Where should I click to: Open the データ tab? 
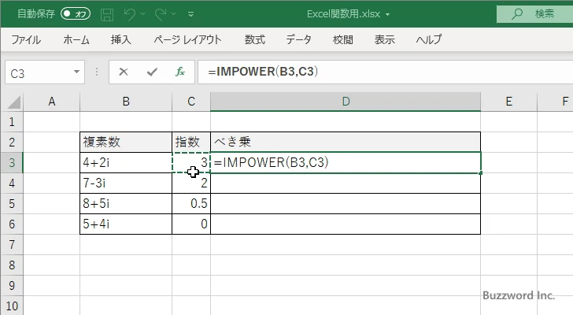tap(298, 39)
